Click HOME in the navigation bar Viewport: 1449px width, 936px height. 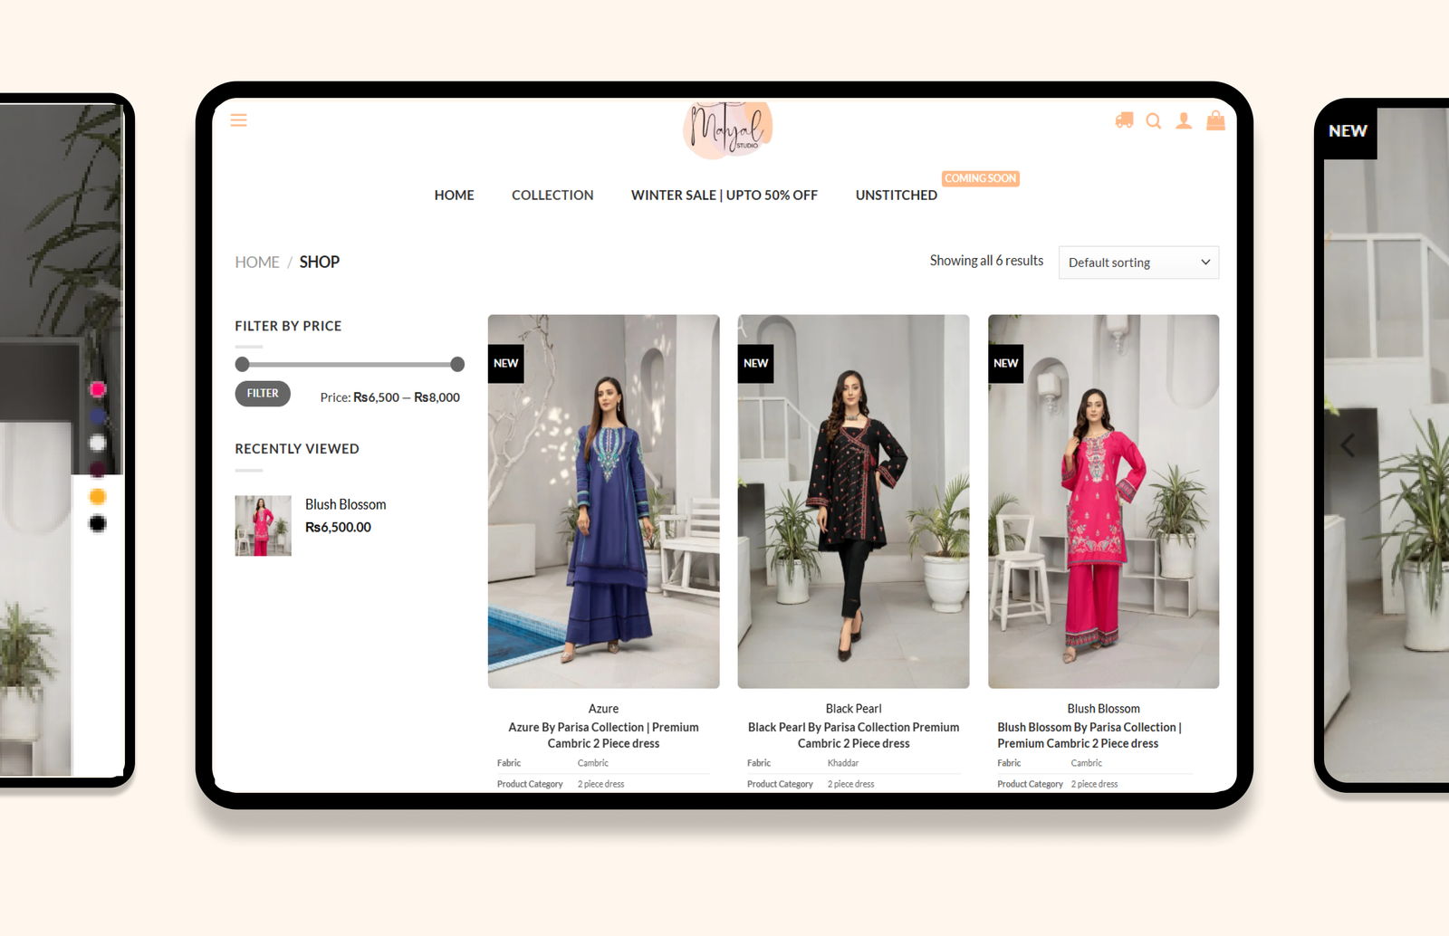tap(454, 196)
